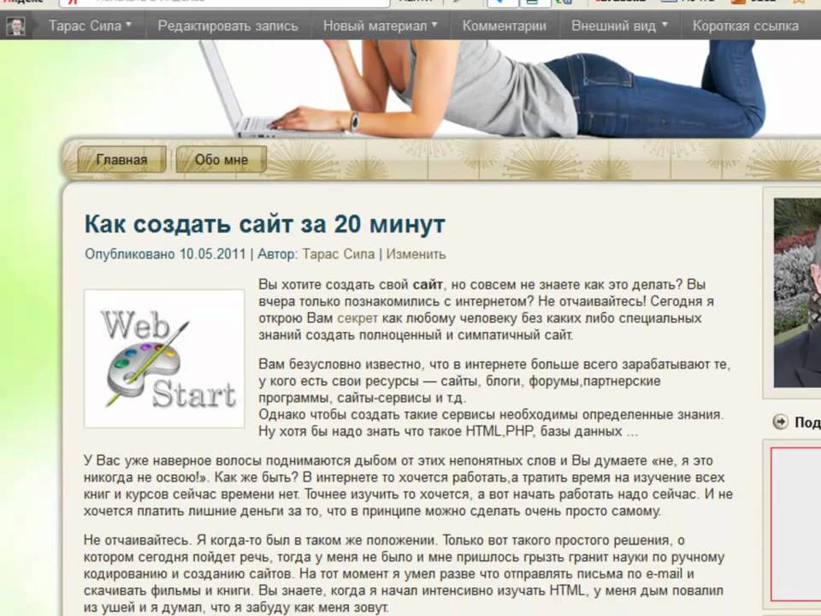Click the publication date 10.05.2011
Viewport: 821px width, 616px height.
[x=213, y=254]
